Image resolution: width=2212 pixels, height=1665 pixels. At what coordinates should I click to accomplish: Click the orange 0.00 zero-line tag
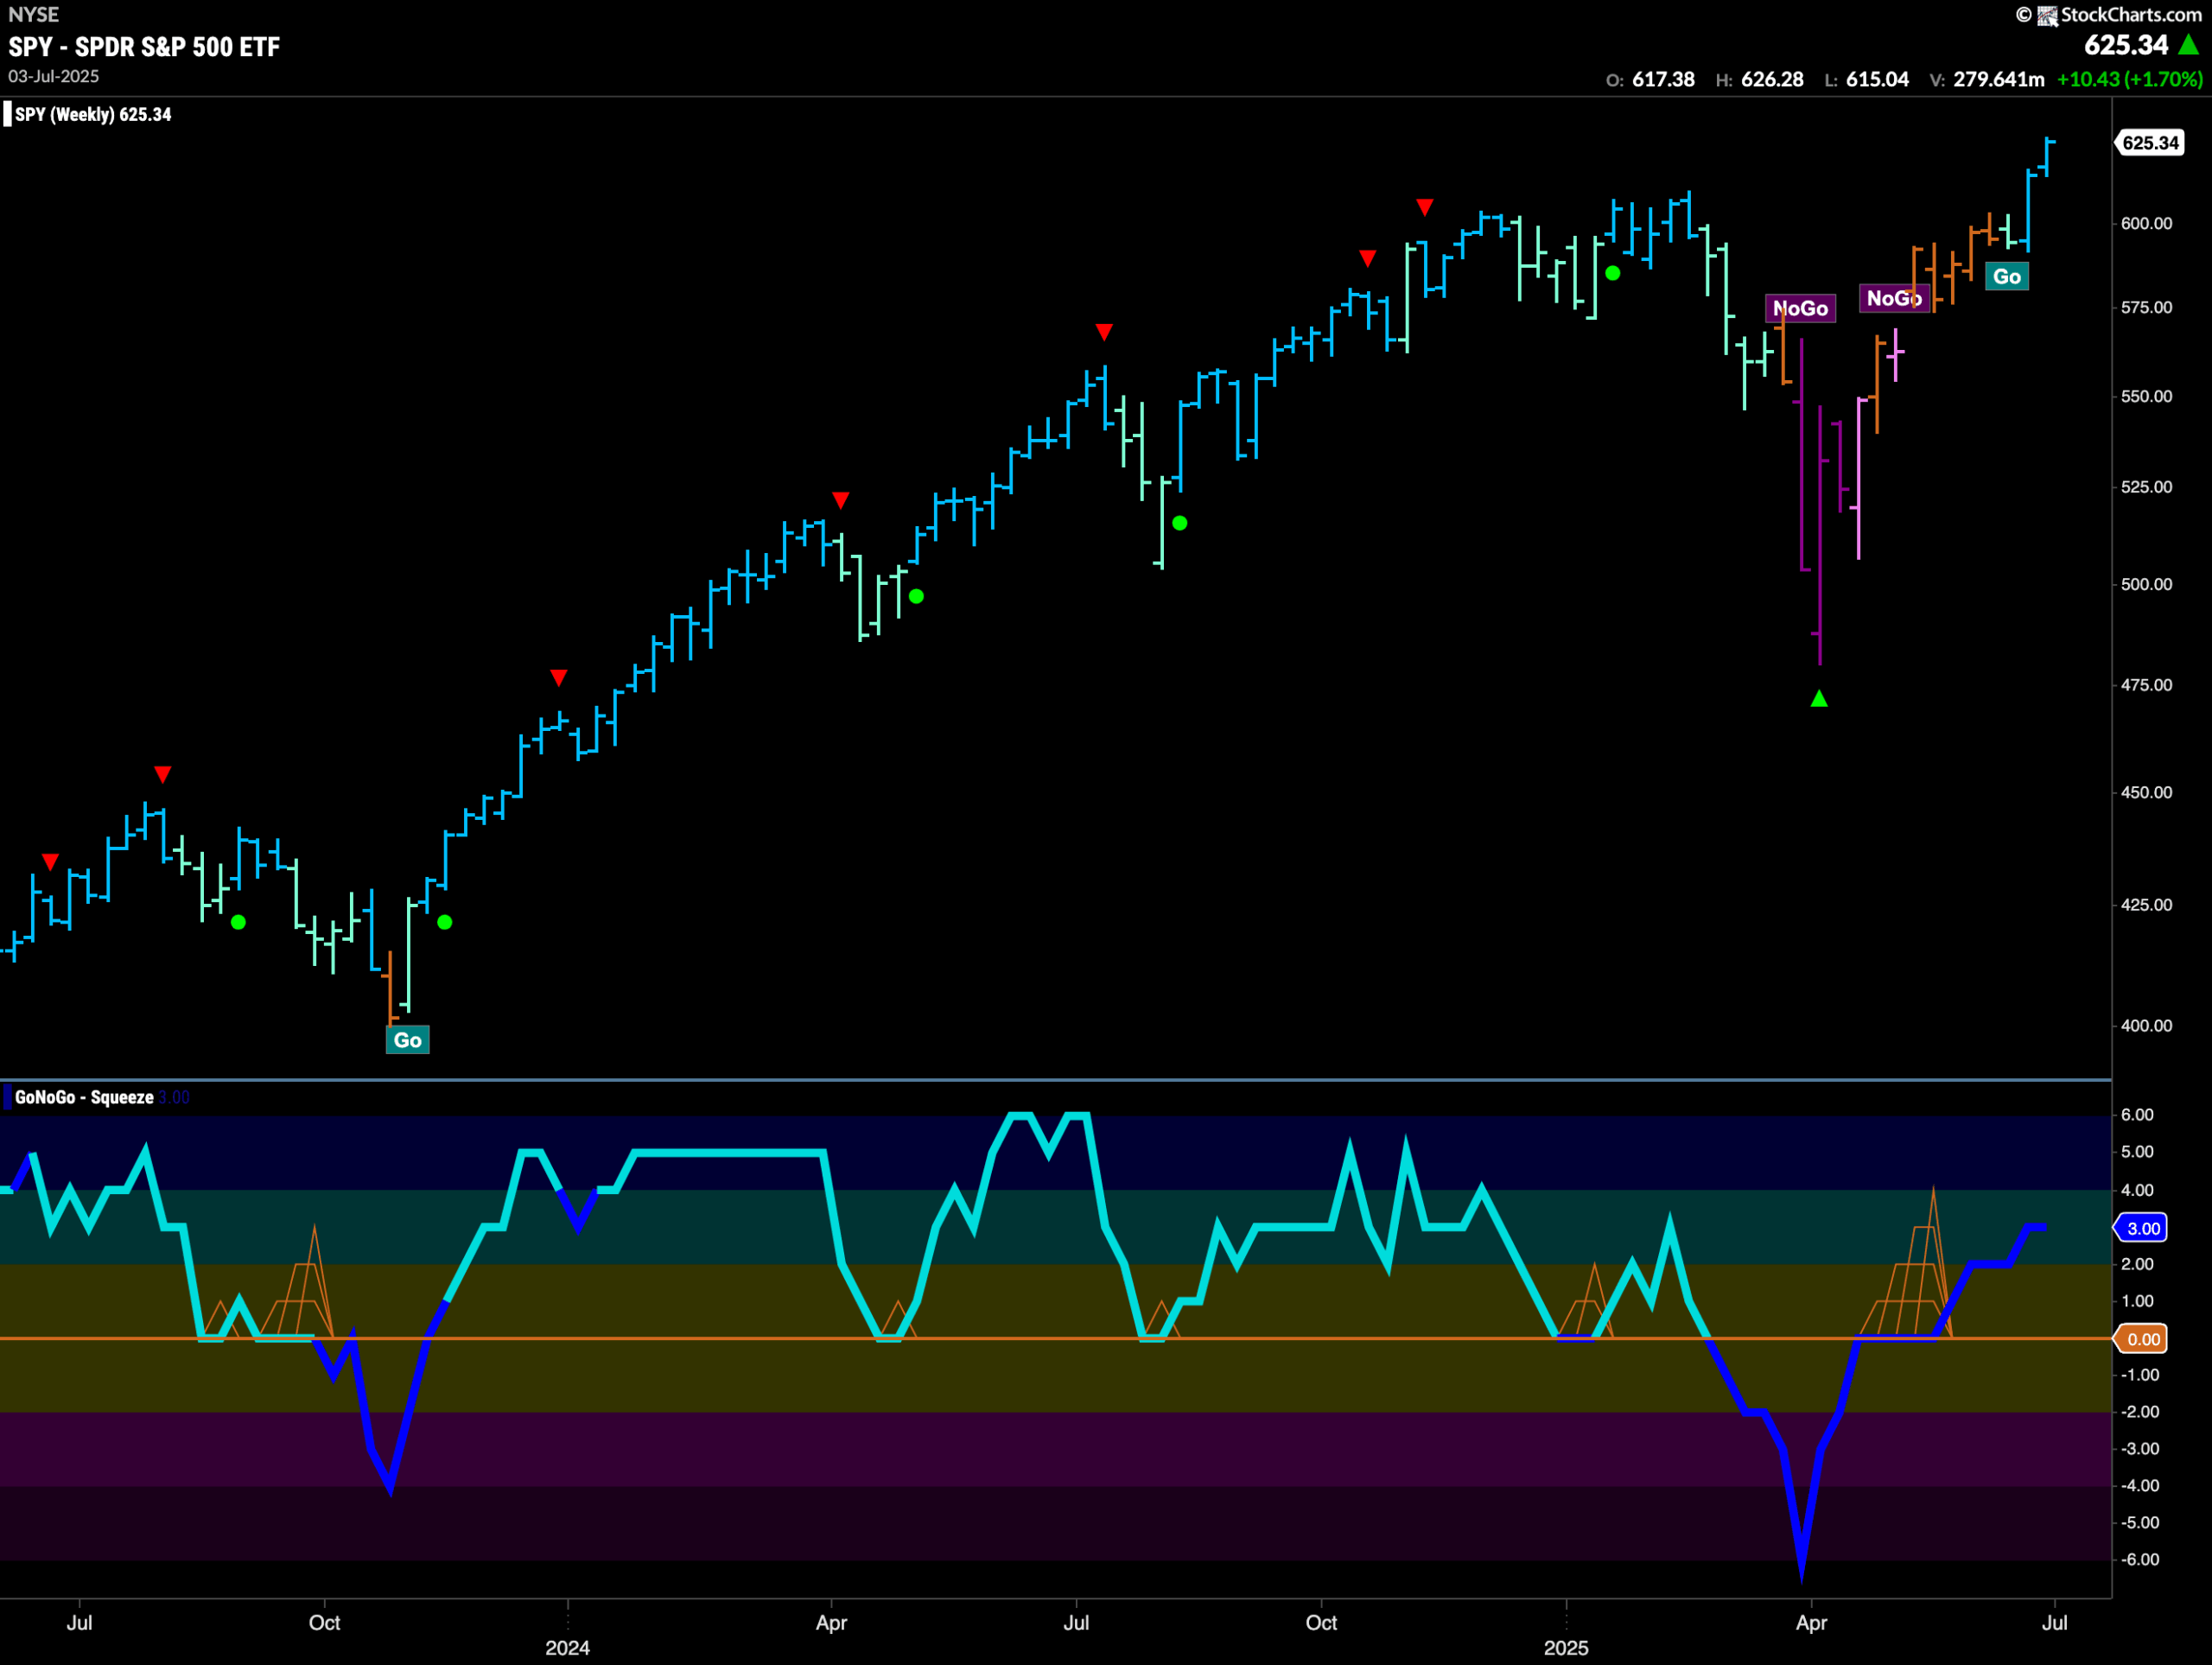click(2142, 1339)
